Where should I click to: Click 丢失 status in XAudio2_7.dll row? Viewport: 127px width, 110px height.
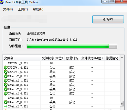[x=52, y=106]
